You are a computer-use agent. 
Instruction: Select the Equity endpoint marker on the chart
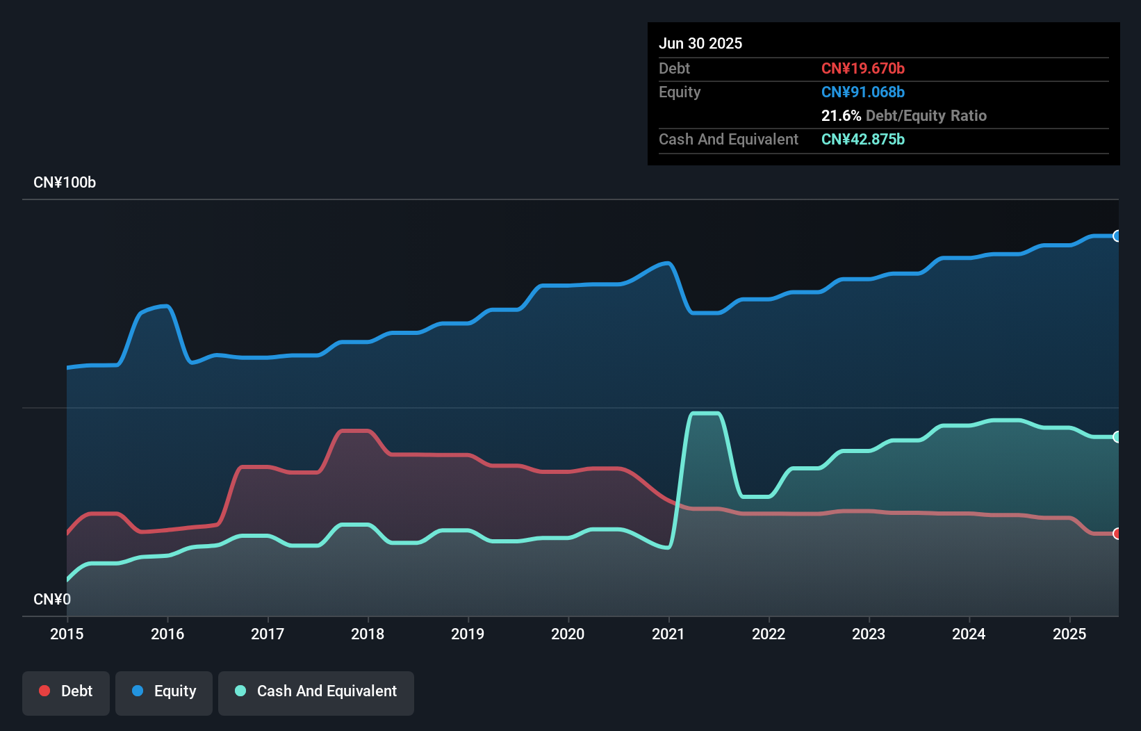(1116, 236)
